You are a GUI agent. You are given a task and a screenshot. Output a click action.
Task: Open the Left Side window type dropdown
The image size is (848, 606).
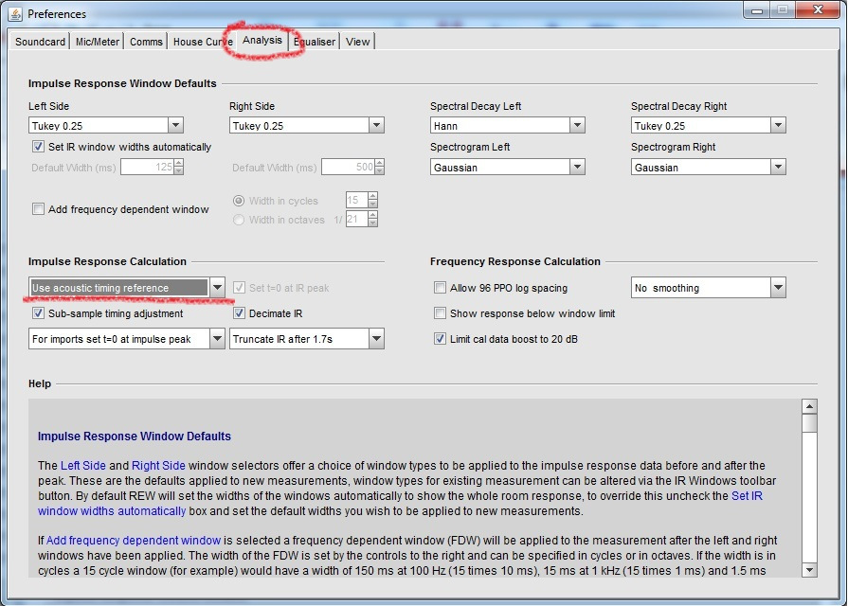(106, 125)
